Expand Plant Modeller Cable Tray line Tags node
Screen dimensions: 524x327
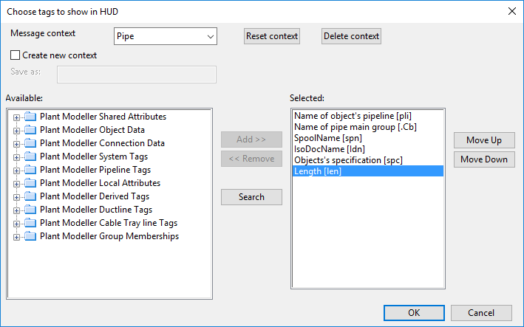tap(16, 224)
